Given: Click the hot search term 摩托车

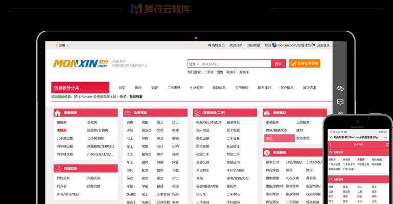Looking at the screenshot, I should point(244,72).
